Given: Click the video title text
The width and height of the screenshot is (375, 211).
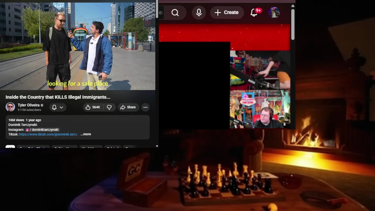Looking at the screenshot, I should pyautogui.click(x=58, y=97).
